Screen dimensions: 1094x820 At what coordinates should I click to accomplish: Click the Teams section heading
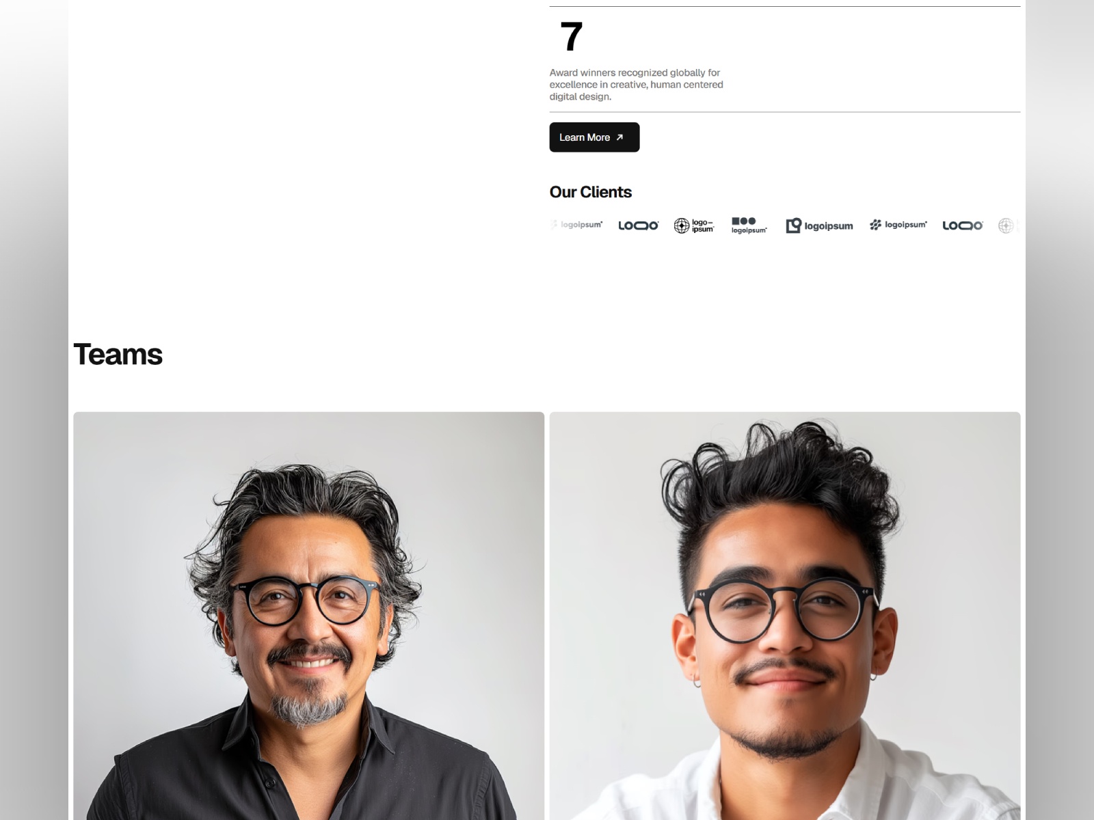[x=118, y=355]
